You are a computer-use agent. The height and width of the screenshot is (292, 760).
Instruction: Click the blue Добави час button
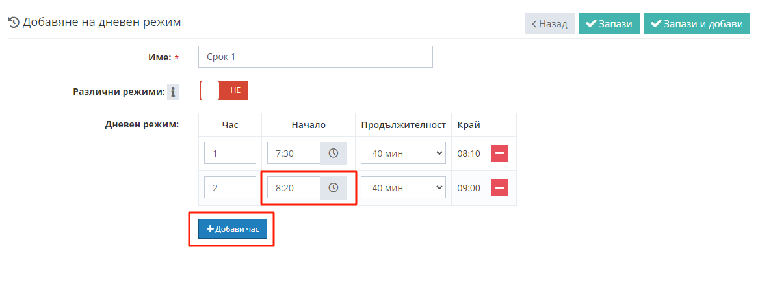click(x=232, y=229)
